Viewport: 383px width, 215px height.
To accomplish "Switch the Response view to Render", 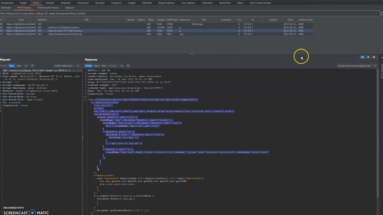I will click(x=113, y=66).
